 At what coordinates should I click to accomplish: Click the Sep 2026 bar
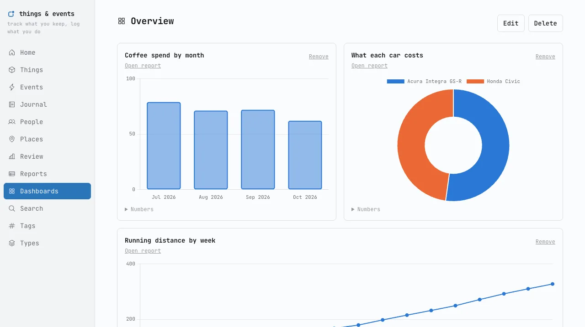click(x=258, y=150)
